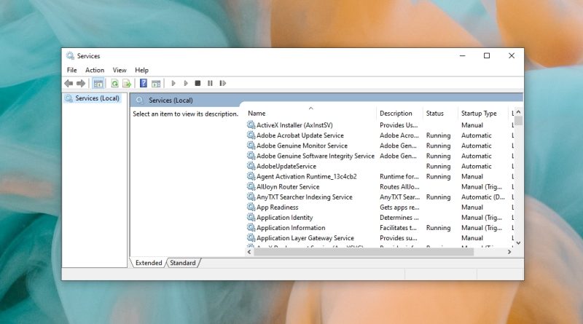Click the scroll up arrow of service list
The height and width of the screenshot is (324, 583).
coord(518,112)
